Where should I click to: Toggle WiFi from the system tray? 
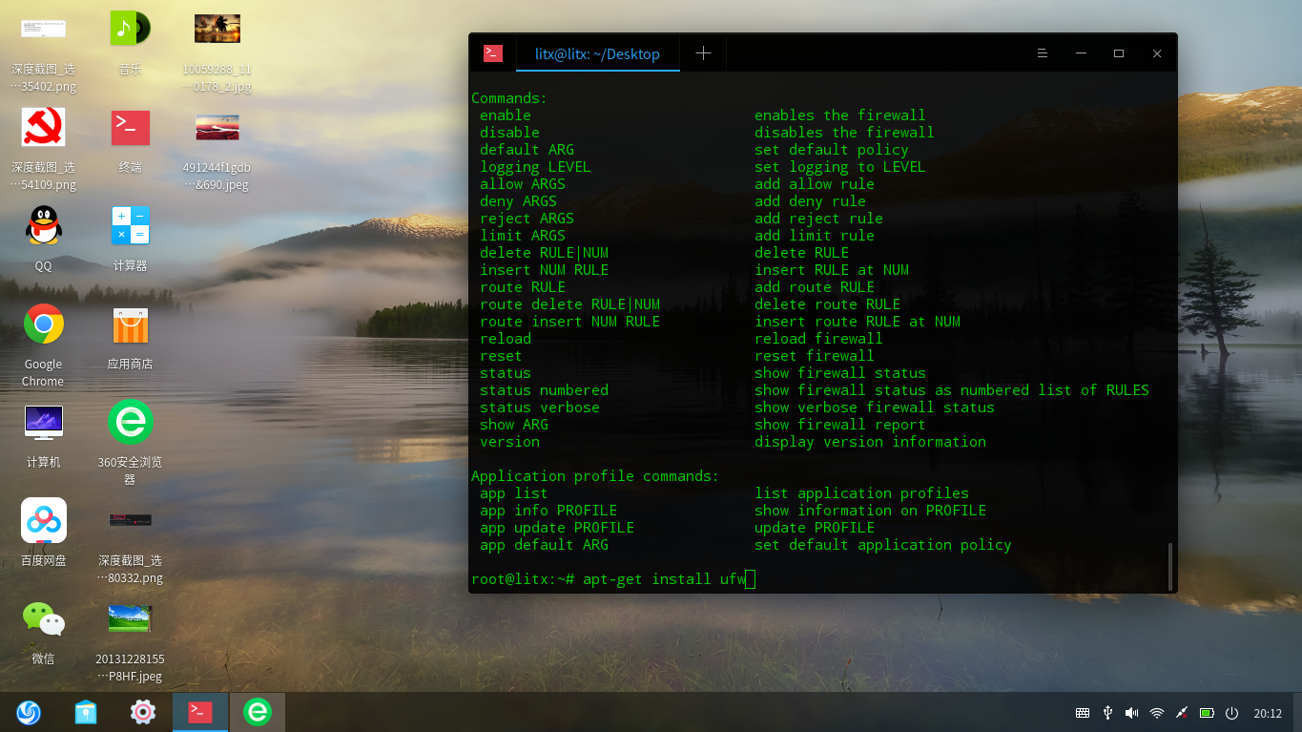(x=1157, y=712)
